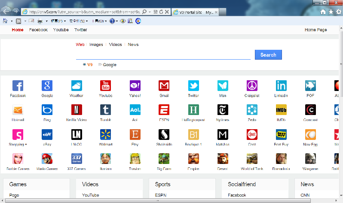Click into the V9 search text field
The height and width of the screenshot is (203, 343).
pyautogui.click(x=163, y=55)
